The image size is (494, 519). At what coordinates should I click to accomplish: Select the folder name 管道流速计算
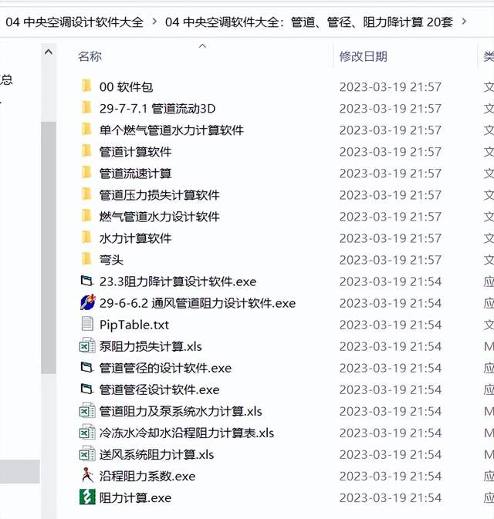[x=136, y=174]
